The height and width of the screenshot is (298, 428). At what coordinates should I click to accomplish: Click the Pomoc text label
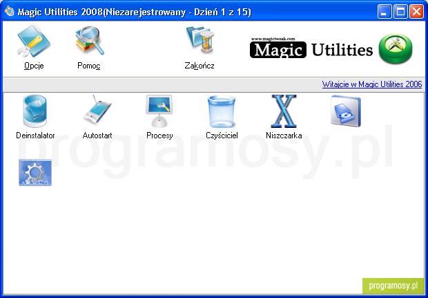click(x=89, y=66)
